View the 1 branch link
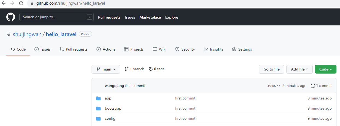This screenshot has height=126, width=340. pos(134,69)
